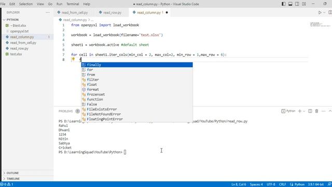Image resolution: width=332 pixels, height=187 pixels.
Task: Switch to the PROBLEMS panel tab
Action: point(66,111)
